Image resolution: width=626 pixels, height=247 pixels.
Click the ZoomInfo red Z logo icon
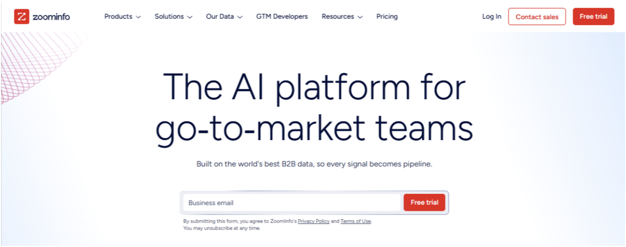(x=21, y=17)
